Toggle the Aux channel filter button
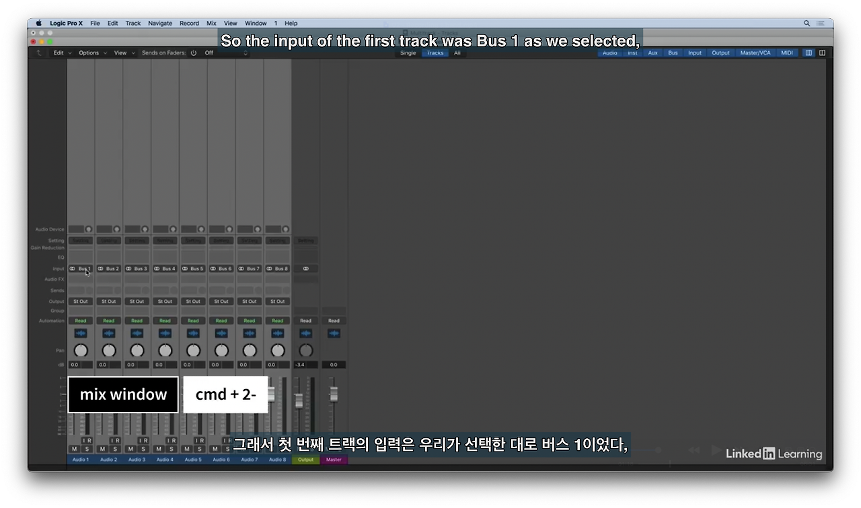Viewport: 861px width, 508px height. [x=652, y=53]
